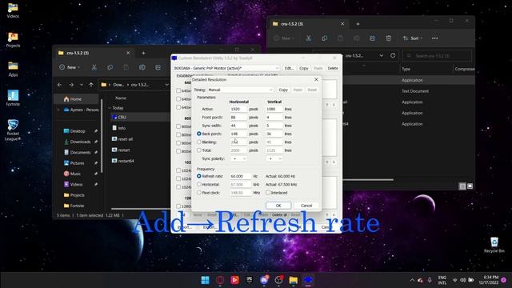Open Fortnite shortcut on desktop
The width and height of the screenshot is (512, 288).
click(13, 98)
